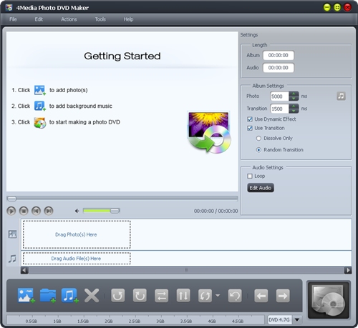Click the Undo toolbar icon
The width and height of the screenshot is (358, 328).
(x=235, y=296)
